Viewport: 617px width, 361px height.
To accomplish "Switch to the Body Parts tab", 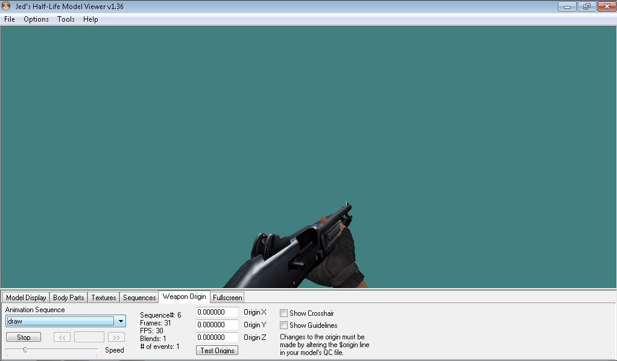I will coord(68,297).
